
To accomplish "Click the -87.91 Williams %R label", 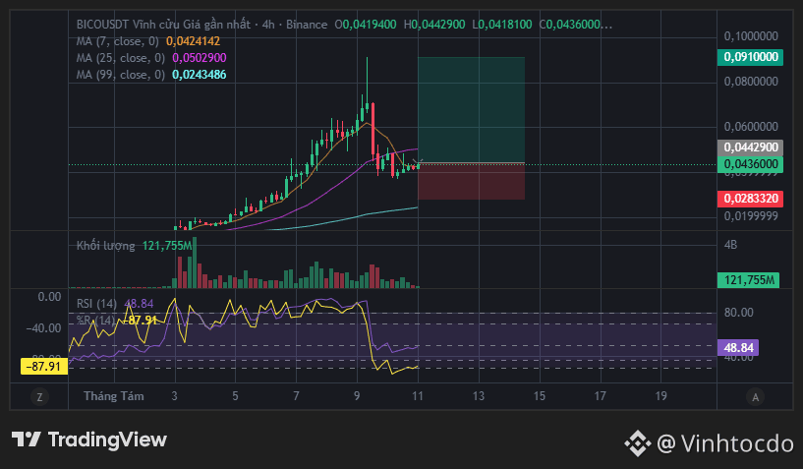I will [44, 367].
